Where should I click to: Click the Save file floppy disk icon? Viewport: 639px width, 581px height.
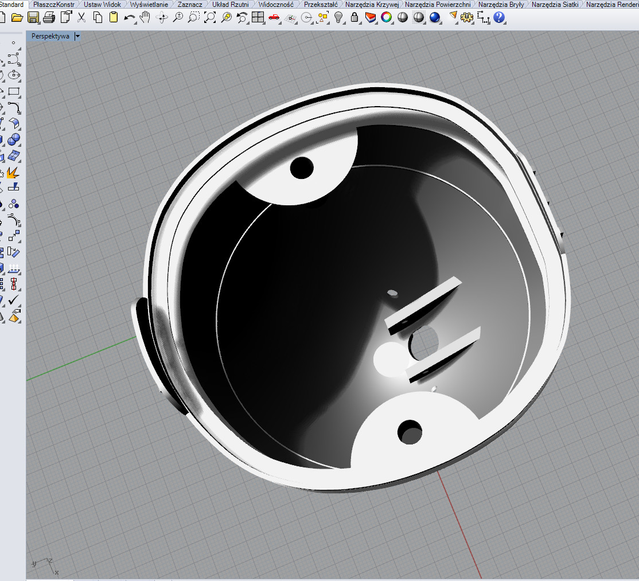[33, 18]
